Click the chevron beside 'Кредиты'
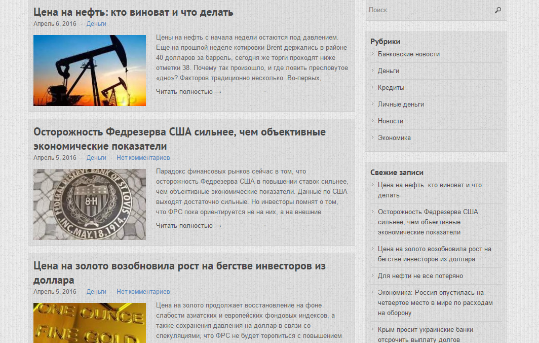Viewport: 539px width, 343px height. tap(373, 87)
